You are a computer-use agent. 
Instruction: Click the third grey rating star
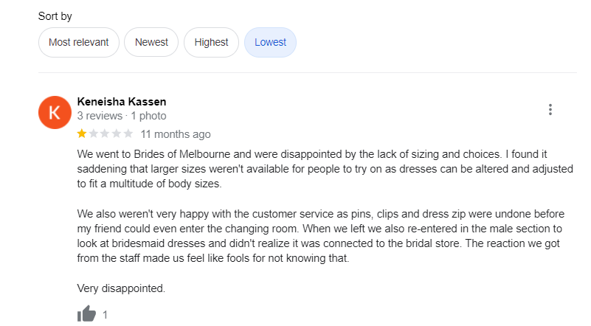(106, 134)
